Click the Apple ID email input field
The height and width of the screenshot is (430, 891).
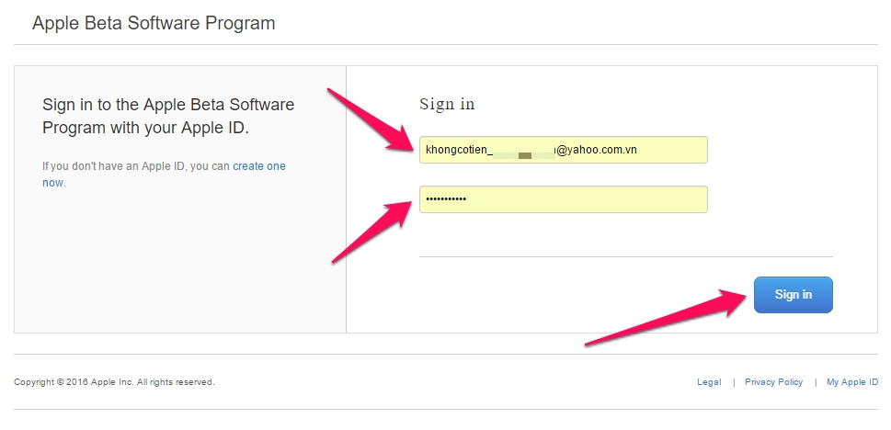[x=563, y=150]
